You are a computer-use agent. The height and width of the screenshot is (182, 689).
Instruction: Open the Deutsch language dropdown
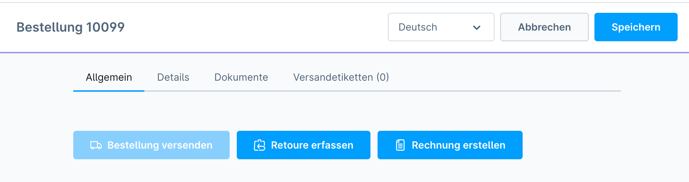pos(441,27)
